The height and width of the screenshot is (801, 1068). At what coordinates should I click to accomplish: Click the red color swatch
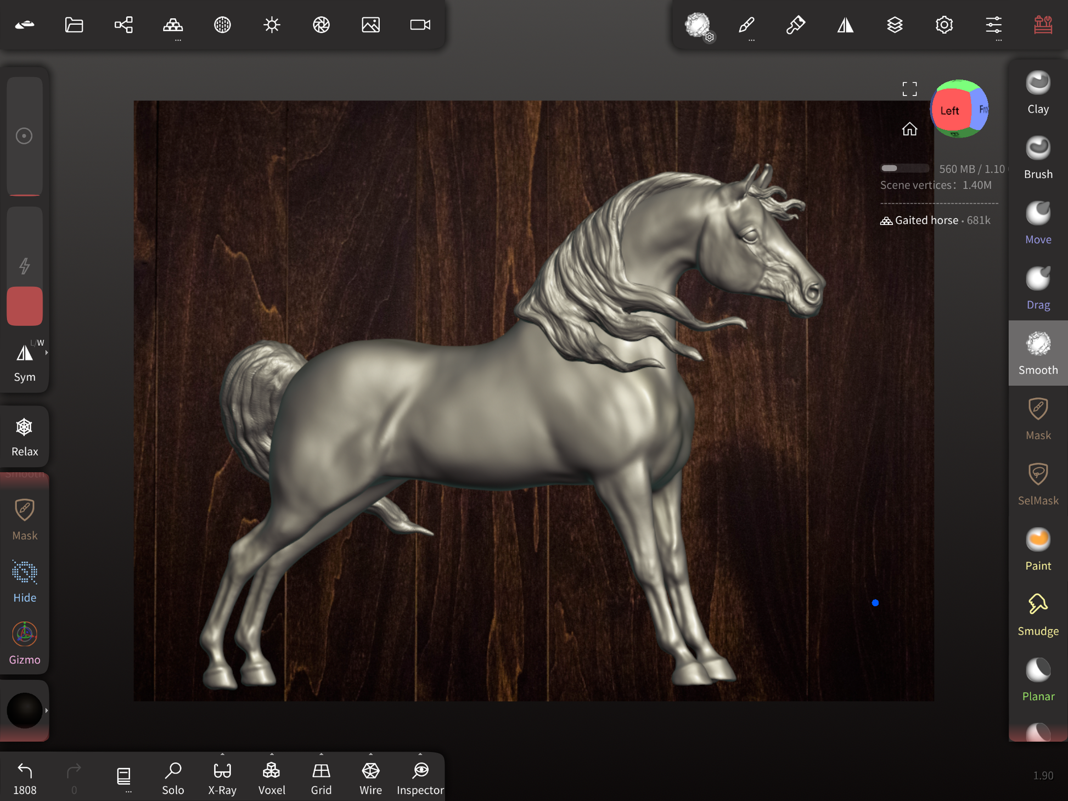click(x=25, y=306)
